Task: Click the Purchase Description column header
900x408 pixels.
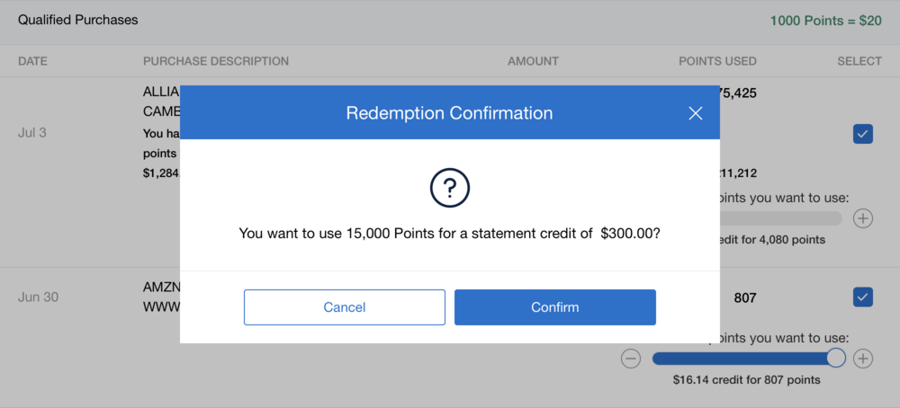Action: pyautogui.click(x=216, y=61)
